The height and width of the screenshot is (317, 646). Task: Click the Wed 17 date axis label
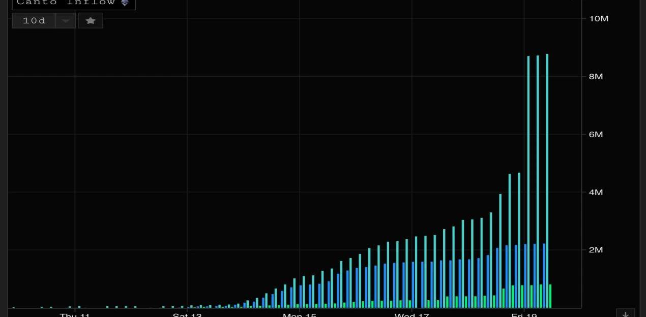(x=412, y=315)
